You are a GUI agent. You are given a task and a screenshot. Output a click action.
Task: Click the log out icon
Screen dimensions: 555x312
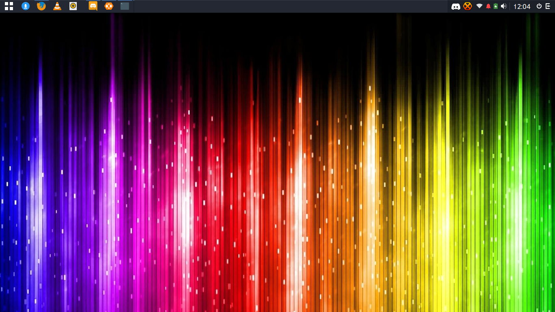pos(548,6)
